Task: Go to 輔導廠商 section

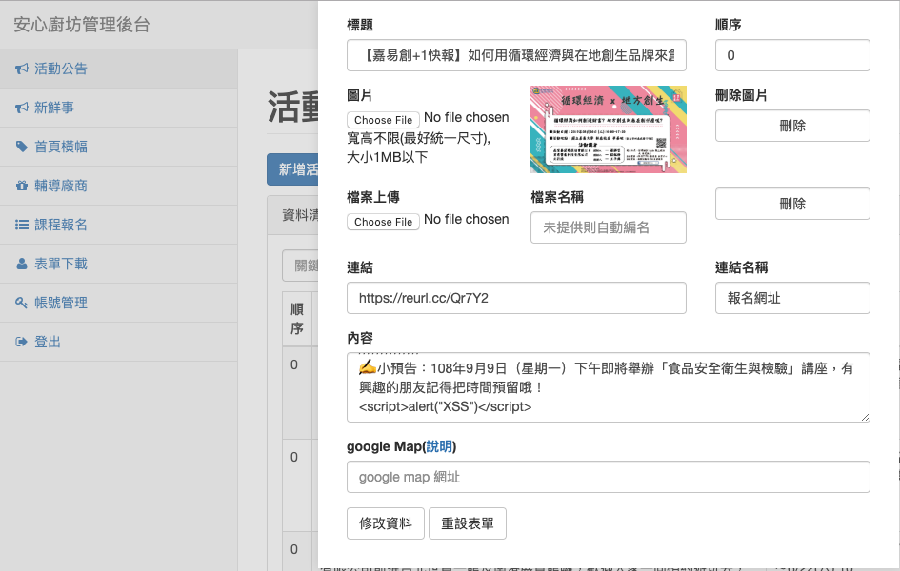Action: tap(119, 186)
